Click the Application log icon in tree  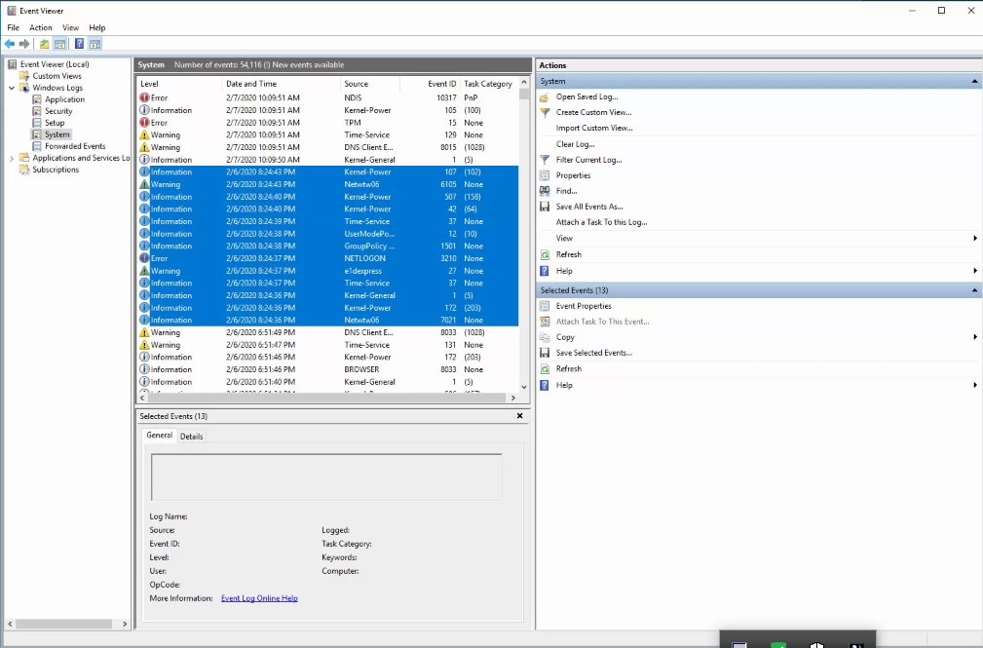pyautogui.click(x=37, y=99)
